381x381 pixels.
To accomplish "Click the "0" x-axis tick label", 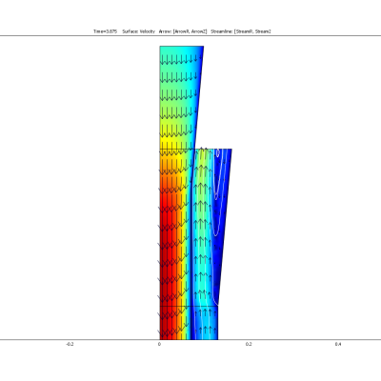I will point(159,344).
